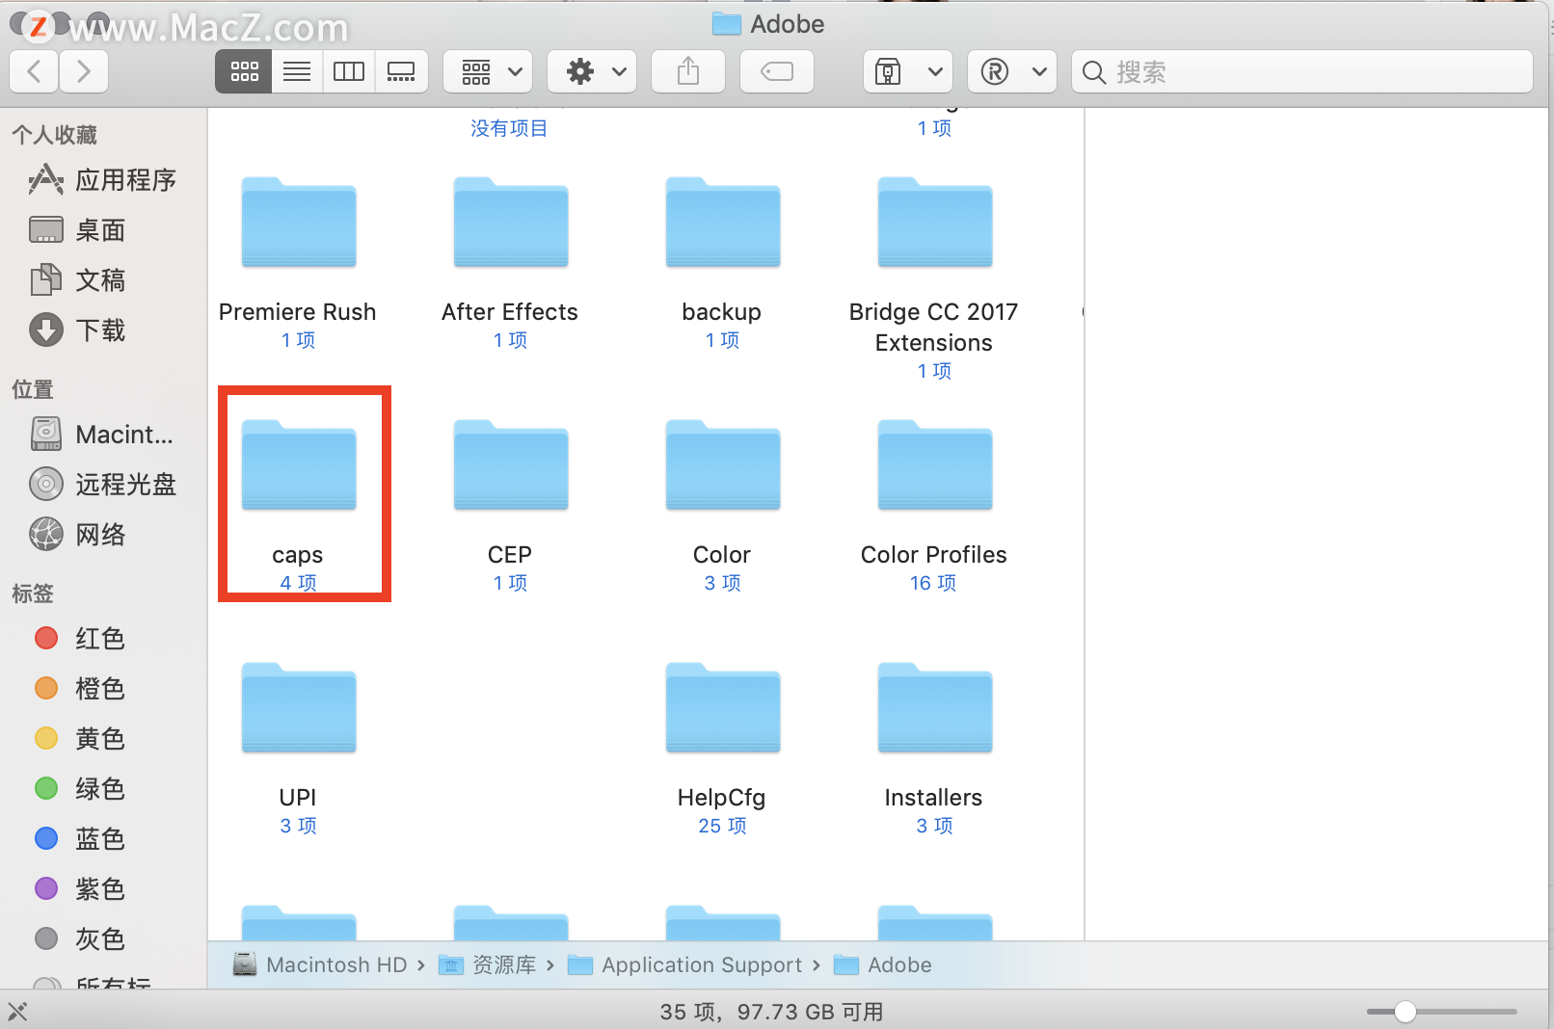Screen dimensions: 1554x1029
Task: Select the purple tag (紫色)
Action: click(79, 889)
